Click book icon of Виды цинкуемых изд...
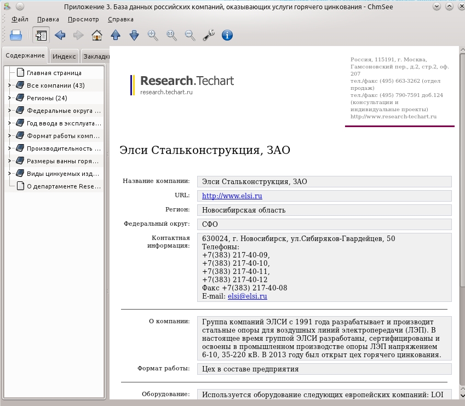The height and width of the screenshot is (406, 465). (x=20, y=174)
